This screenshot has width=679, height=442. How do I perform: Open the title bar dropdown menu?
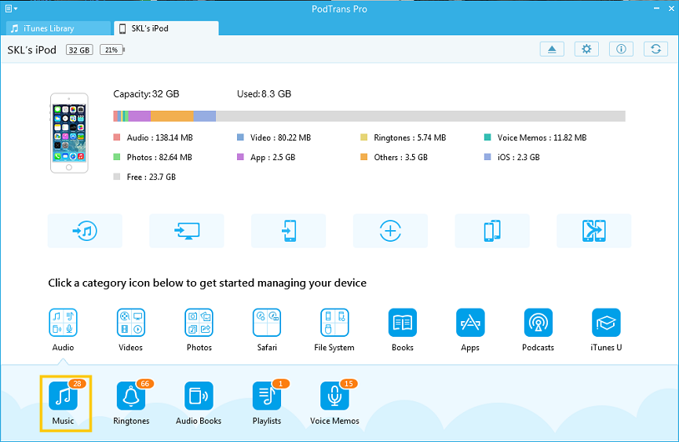click(x=10, y=8)
